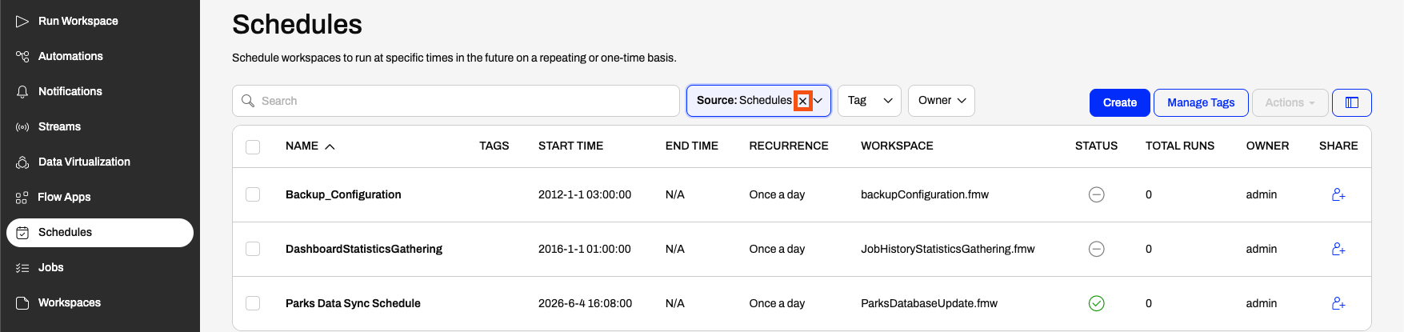Clear the Source: Schedules filter
This screenshot has width=1404, height=332.
(802, 101)
